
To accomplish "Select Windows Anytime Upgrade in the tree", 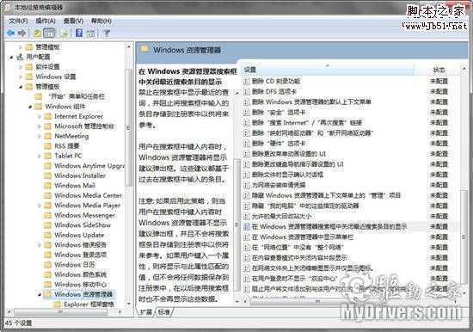I will click(89, 166).
